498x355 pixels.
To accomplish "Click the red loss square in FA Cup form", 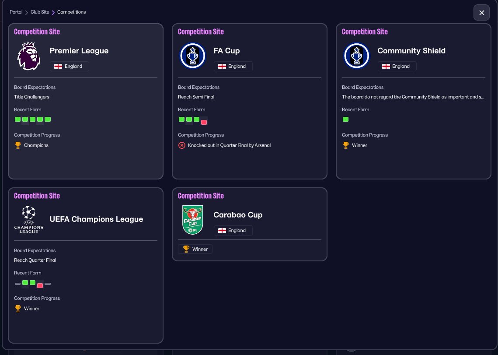I will click(204, 122).
